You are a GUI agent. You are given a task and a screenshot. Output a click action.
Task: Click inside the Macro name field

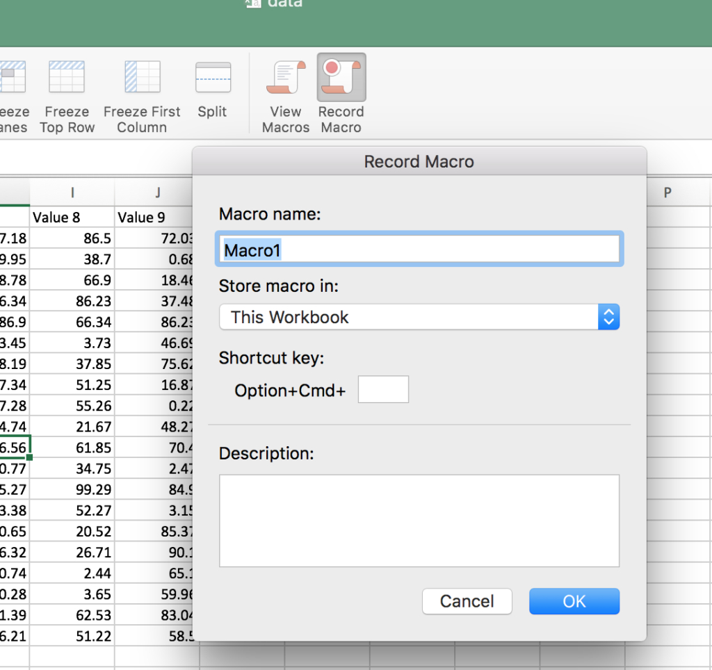(x=419, y=248)
